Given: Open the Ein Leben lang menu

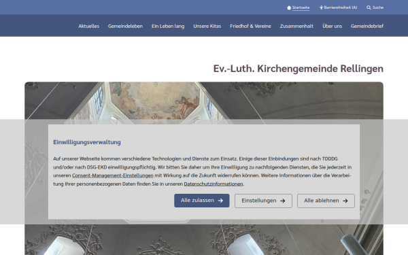Looking at the screenshot, I should click(168, 26).
